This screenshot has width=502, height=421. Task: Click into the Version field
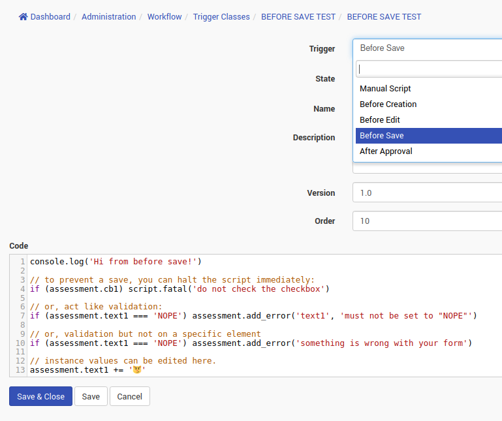point(428,193)
